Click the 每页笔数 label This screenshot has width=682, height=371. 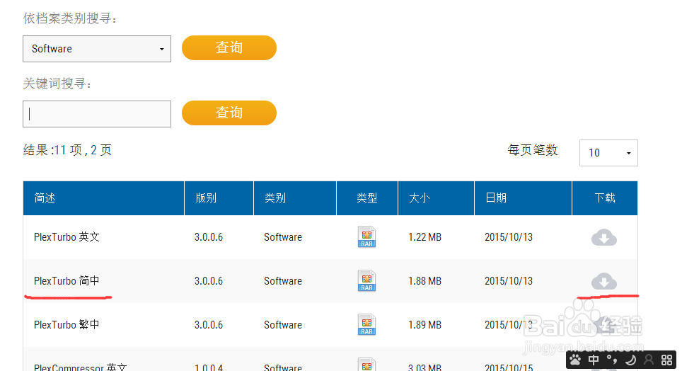533,150
